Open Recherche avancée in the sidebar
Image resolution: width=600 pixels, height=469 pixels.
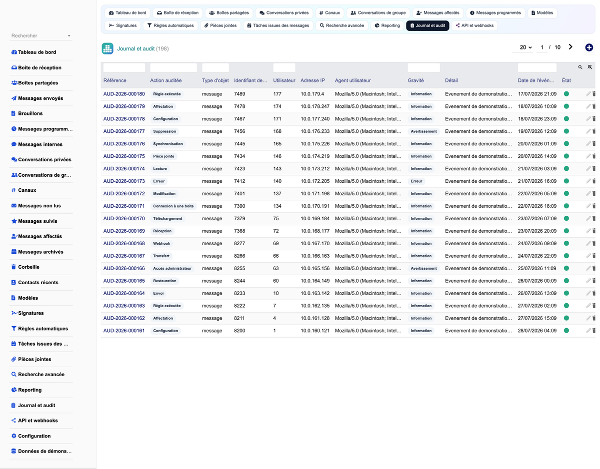click(38, 375)
